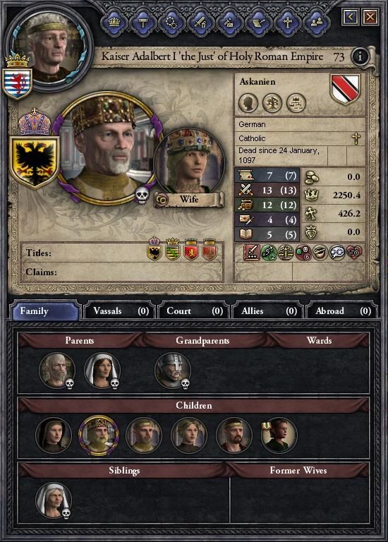Open the grandparent knight portrait
388x542 pixels.
click(172, 371)
